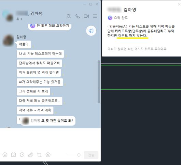Click the emoticon smiley icon
181x165 pixels.
point(5,155)
